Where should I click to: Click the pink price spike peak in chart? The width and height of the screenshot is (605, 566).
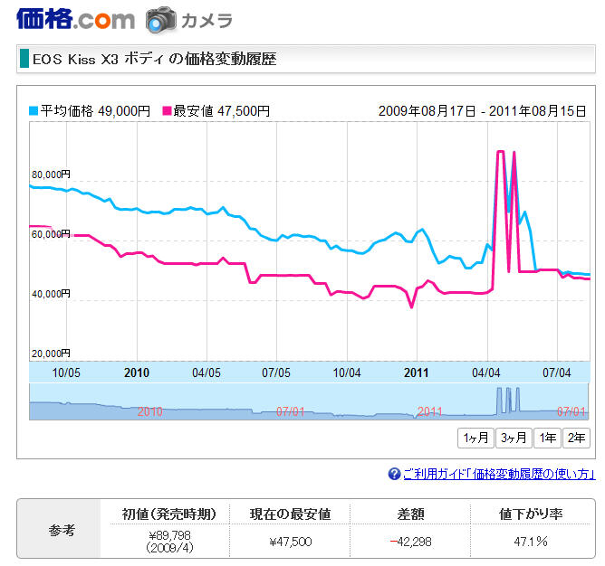pyautogui.click(x=500, y=152)
